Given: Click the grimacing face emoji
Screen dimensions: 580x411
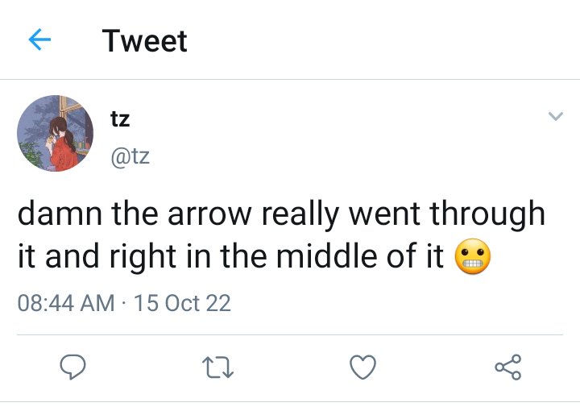Looking at the screenshot, I should (x=472, y=256).
